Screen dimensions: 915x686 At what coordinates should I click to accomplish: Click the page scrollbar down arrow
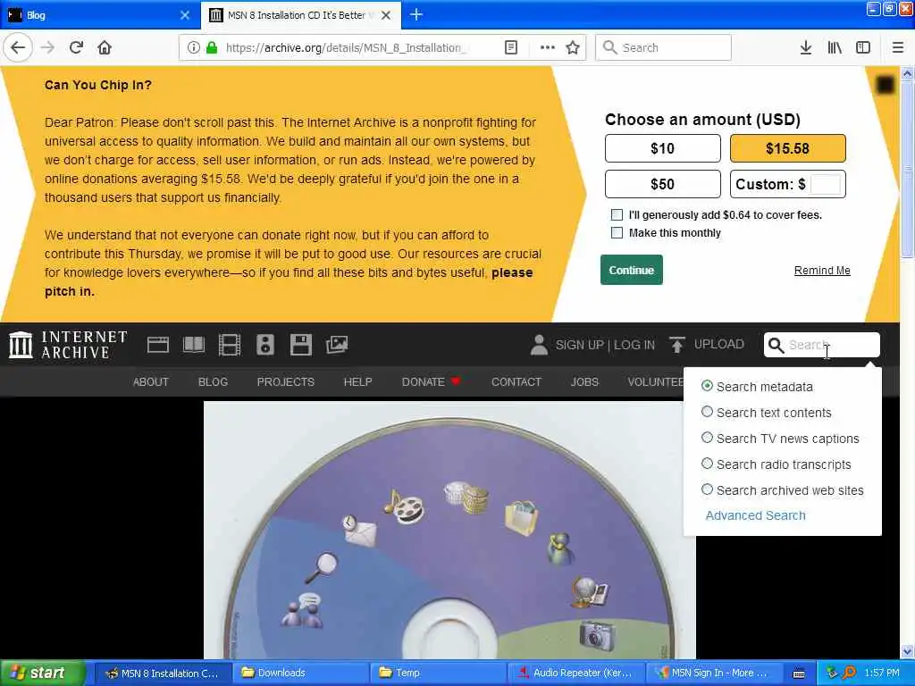click(x=908, y=651)
